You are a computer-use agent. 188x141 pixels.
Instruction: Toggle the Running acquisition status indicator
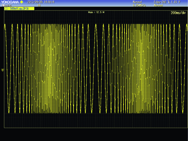(x=7, y=5)
